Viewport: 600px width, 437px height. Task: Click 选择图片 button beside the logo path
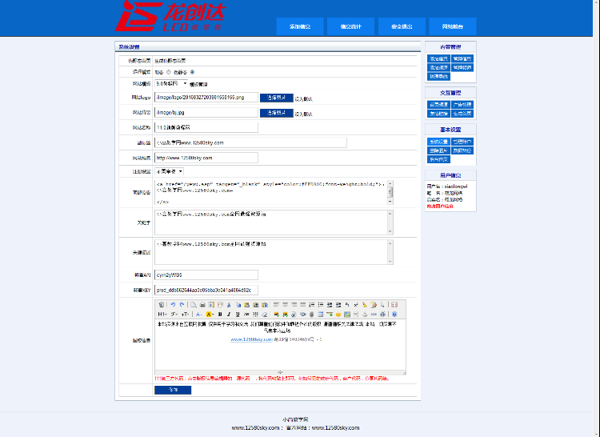click(x=276, y=97)
